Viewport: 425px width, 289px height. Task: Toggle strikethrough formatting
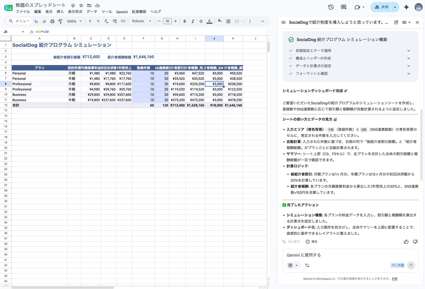pos(201,21)
